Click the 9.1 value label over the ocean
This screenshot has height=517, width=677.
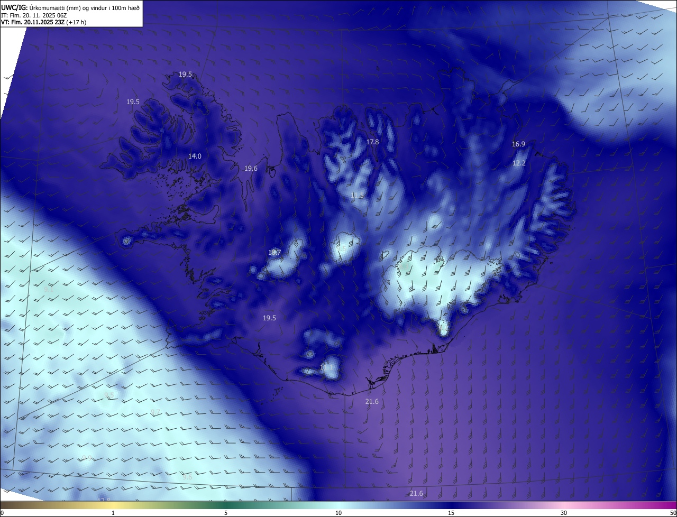pos(49,290)
